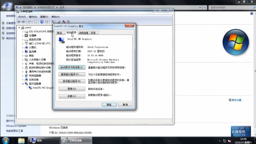This screenshot has width=256, height=144.
Task: Open File Explorer from the taskbar
Action: [x=21, y=140]
